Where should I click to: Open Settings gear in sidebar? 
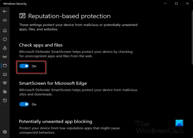(x=5, y=132)
